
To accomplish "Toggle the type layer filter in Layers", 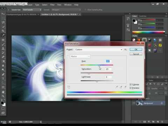I will [x=154, y=84].
